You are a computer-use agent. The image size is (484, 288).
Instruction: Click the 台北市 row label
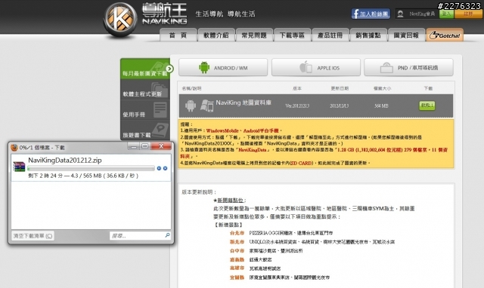[237, 233]
